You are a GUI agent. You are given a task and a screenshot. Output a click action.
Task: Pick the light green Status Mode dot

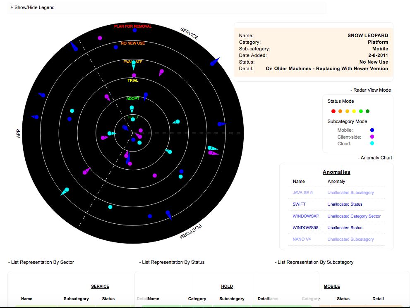click(x=361, y=111)
